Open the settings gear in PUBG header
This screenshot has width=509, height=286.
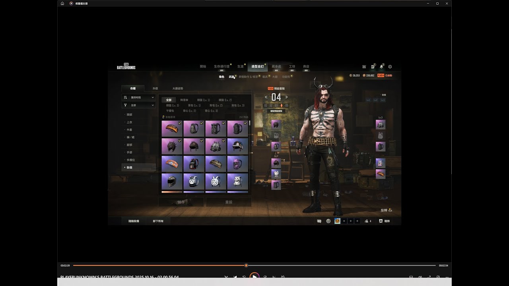[x=390, y=67]
